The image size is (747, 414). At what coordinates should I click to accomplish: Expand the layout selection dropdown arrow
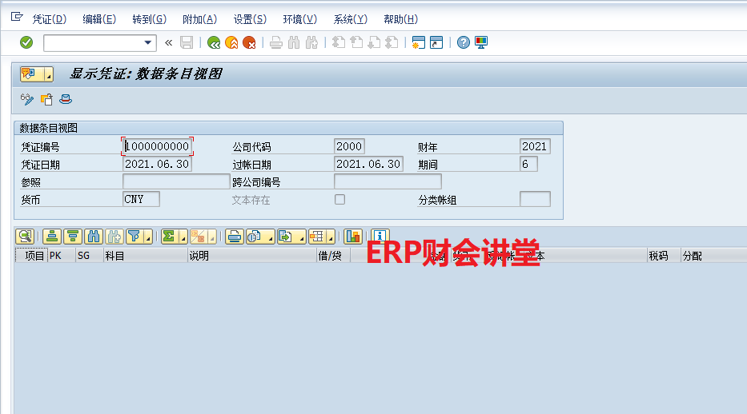point(334,237)
